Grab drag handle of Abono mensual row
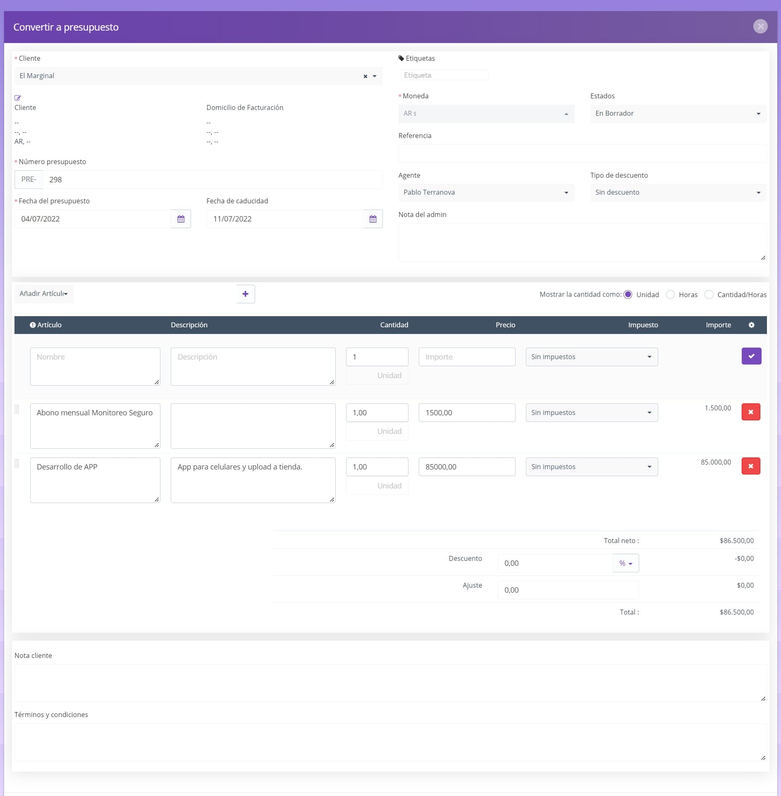Viewport: 781px width, 796px height. pos(17,409)
